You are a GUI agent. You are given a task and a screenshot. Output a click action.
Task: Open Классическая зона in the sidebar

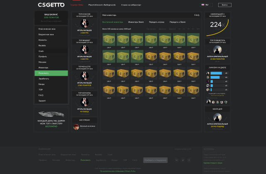pyautogui.click(x=51, y=29)
